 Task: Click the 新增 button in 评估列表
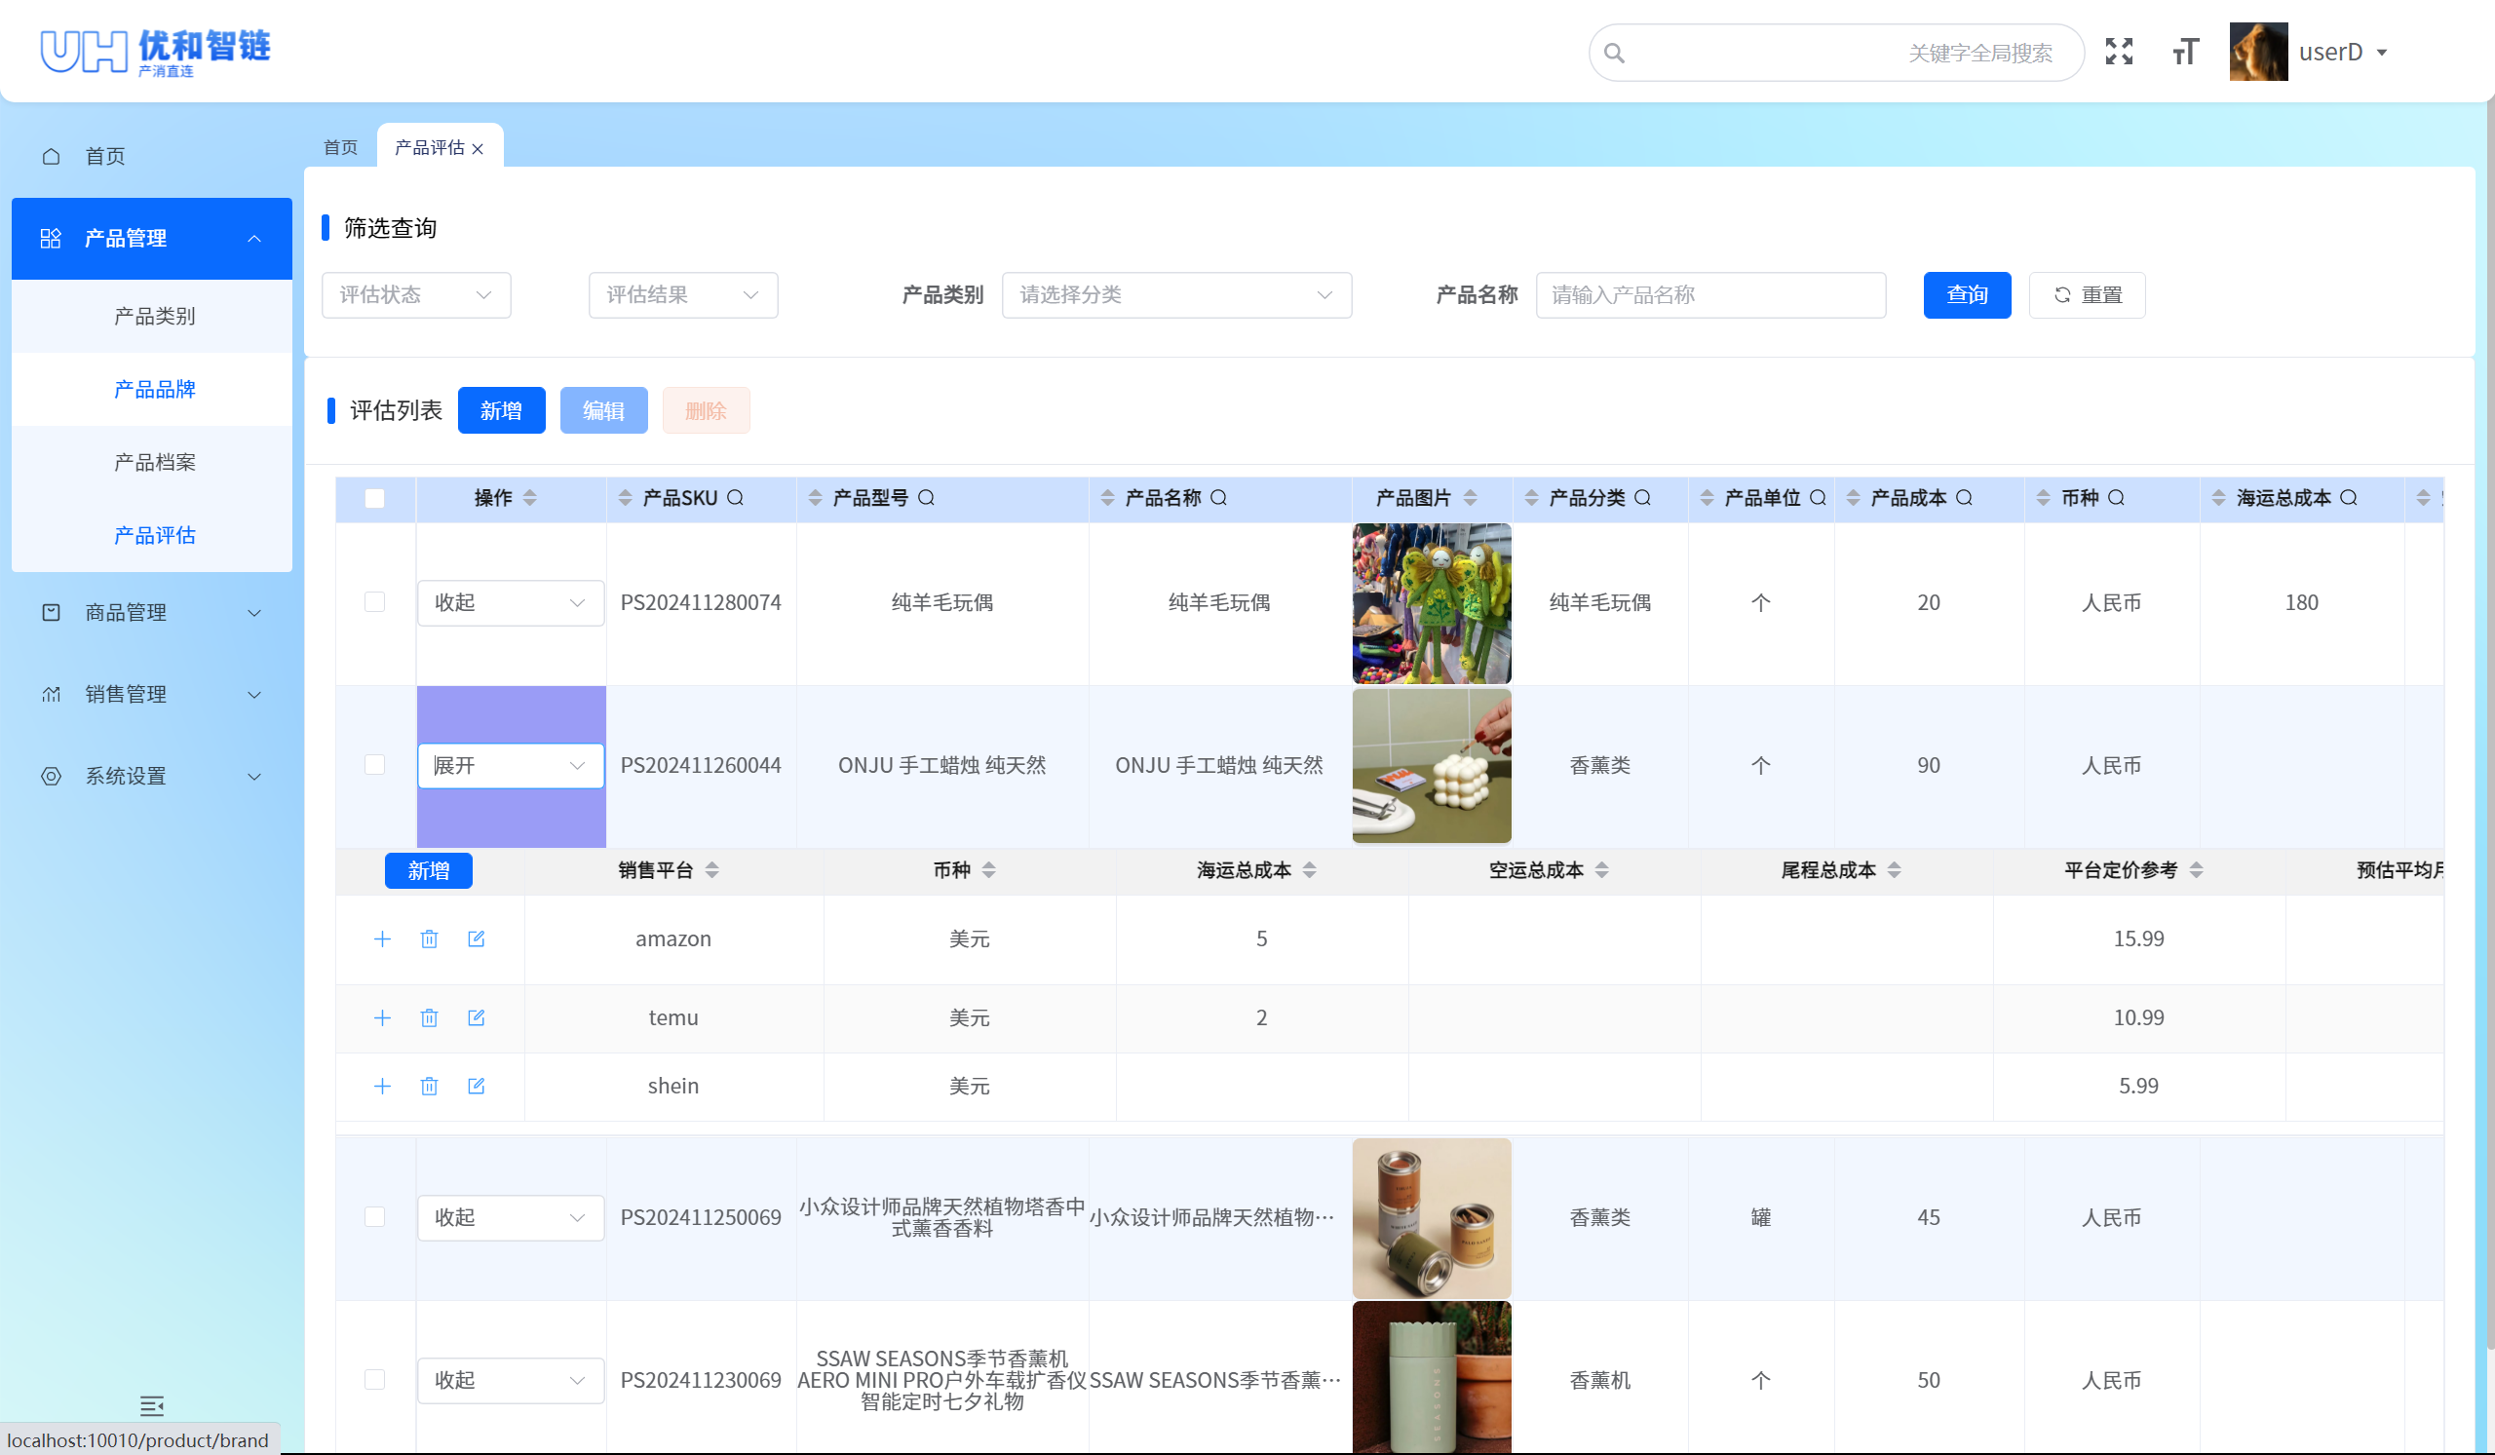tap(501, 409)
